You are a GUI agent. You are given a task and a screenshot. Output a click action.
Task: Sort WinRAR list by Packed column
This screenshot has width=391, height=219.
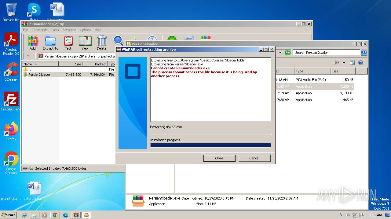click(95, 64)
